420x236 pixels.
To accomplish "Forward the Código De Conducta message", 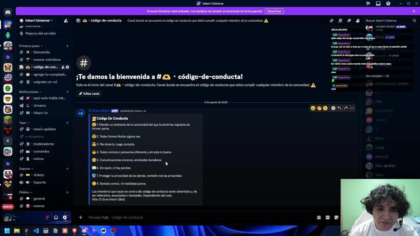I will (346, 108).
